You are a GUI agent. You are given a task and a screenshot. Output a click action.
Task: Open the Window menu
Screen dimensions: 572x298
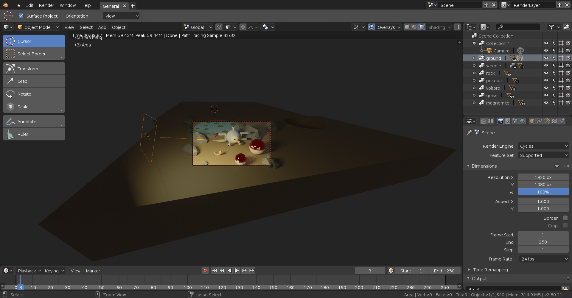pyautogui.click(x=68, y=5)
